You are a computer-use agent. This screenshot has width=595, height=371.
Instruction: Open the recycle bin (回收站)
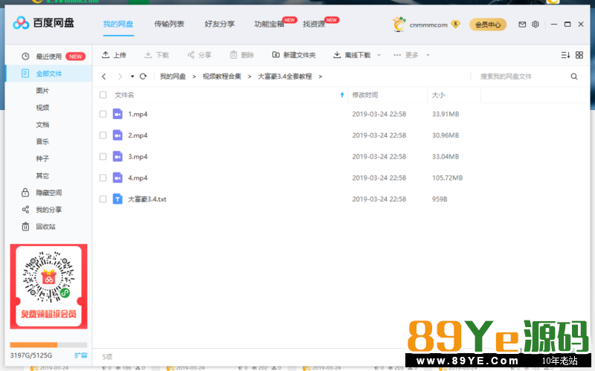[x=45, y=227]
